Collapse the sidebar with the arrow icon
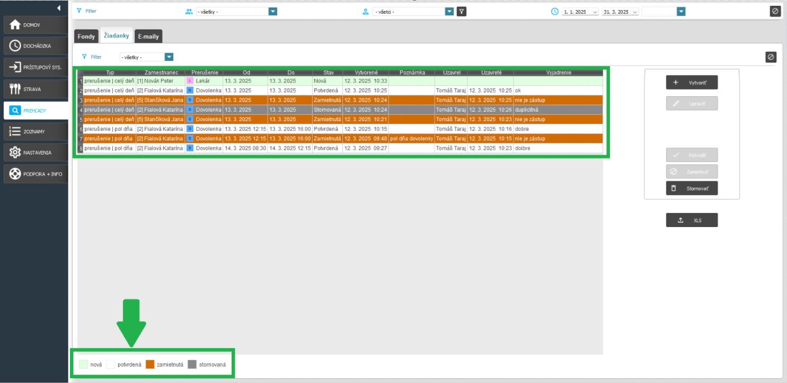The image size is (787, 383). [58, 8]
